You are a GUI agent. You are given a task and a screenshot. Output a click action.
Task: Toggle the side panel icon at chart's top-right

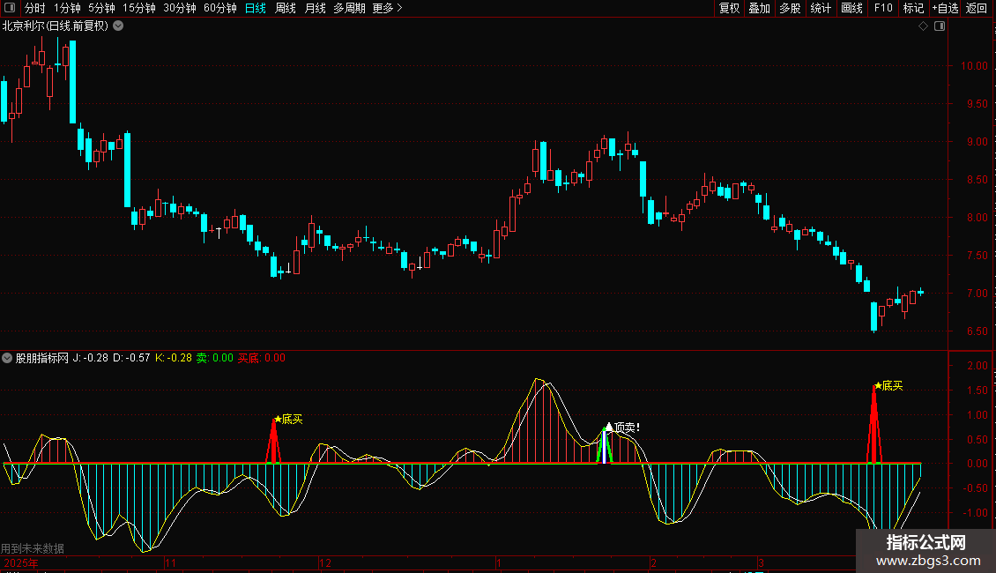click(939, 26)
